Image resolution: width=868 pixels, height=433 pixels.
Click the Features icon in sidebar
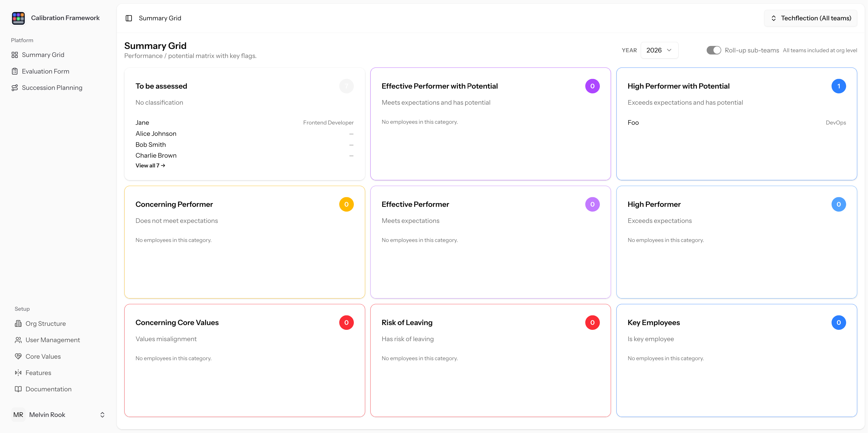[18, 373]
